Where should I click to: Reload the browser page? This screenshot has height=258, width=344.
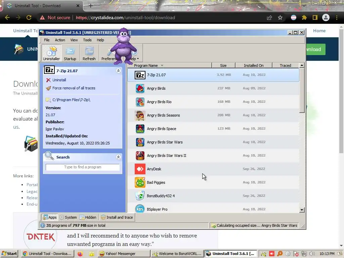tap(29, 17)
